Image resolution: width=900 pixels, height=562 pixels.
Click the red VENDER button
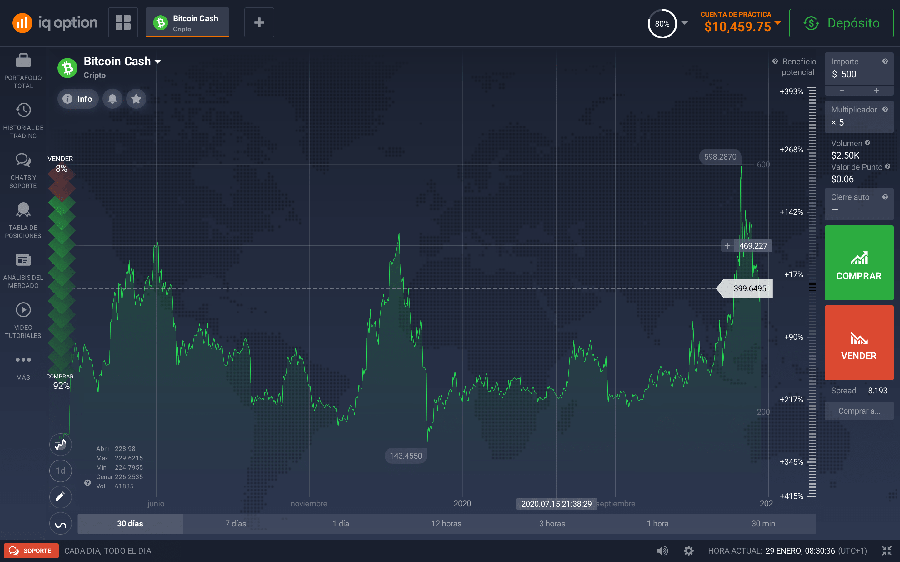click(x=859, y=343)
